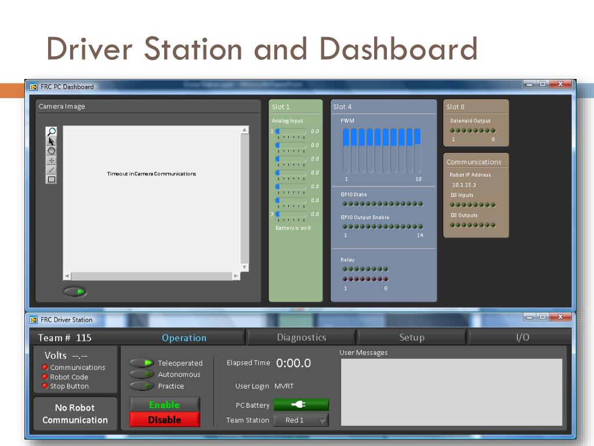Click the red Robot Code status light
Viewport: 594px width, 446px height.
[45, 376]
